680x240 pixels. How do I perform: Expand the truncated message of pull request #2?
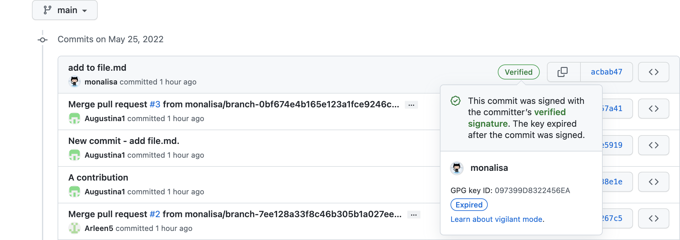(414, 215)
